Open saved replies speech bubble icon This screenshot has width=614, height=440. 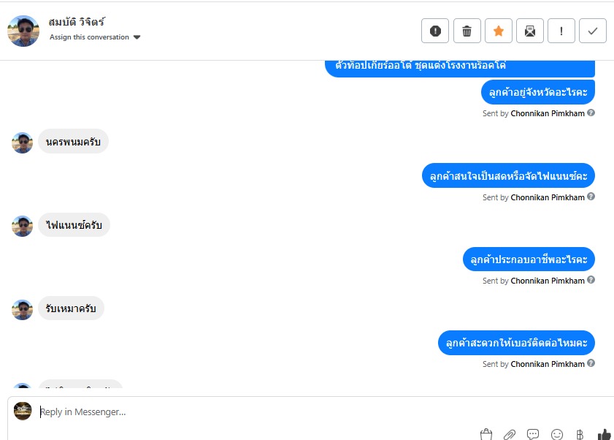pyautogui.click(x=533, y=434)
